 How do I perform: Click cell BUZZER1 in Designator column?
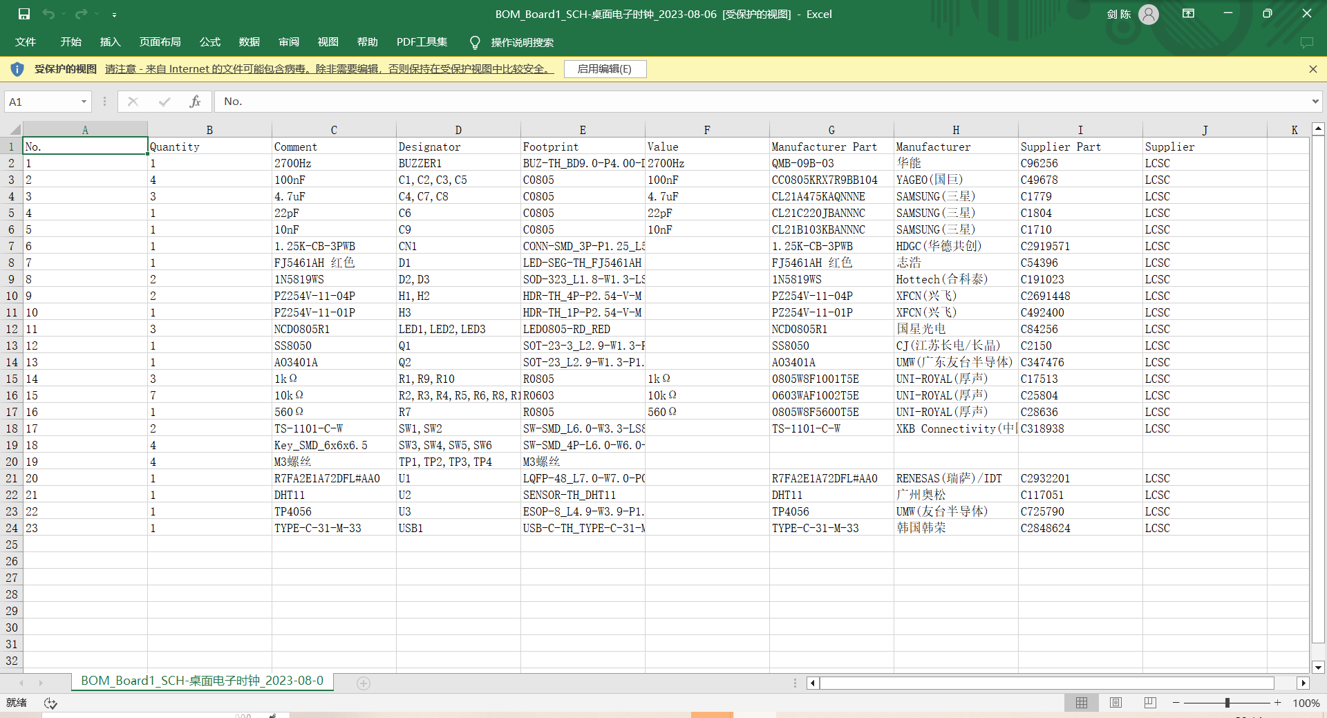pos(458,163)
